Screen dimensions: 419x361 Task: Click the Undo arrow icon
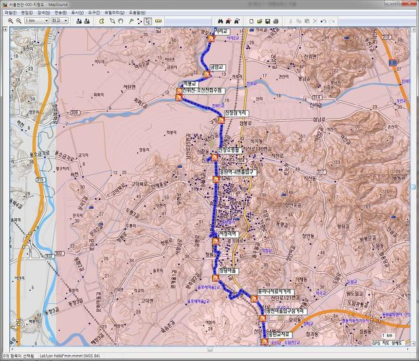323,21
